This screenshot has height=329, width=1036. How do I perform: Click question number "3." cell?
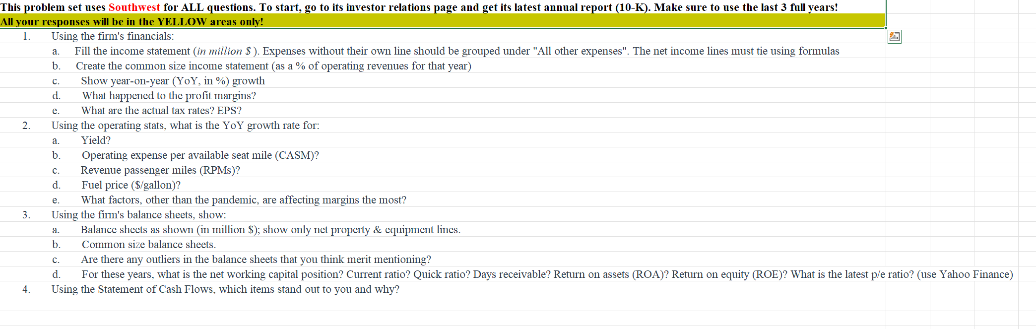tap(26, 215)
